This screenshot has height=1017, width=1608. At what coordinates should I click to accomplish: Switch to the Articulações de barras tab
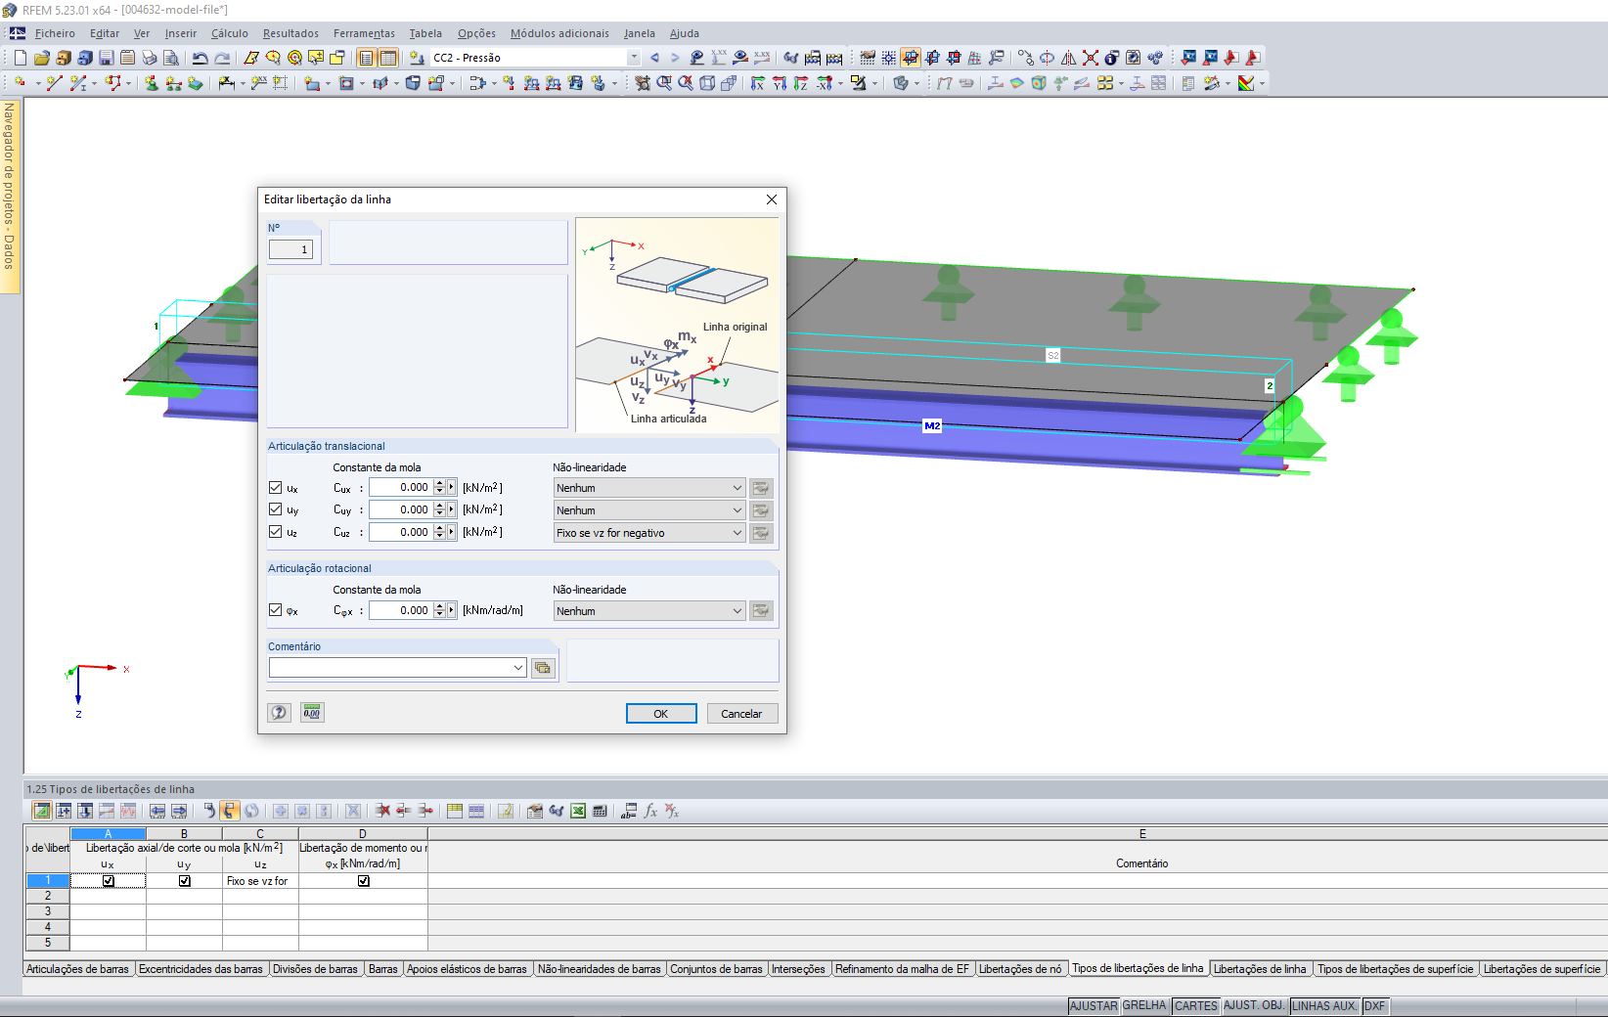click(77, 969)
